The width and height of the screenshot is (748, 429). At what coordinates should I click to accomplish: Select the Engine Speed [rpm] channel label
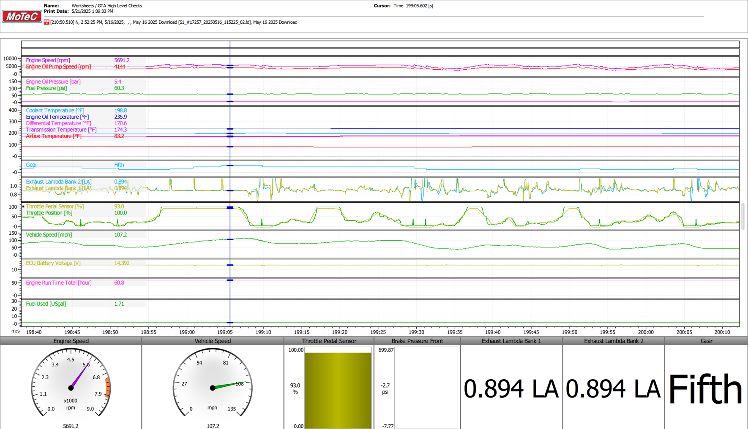48,60
